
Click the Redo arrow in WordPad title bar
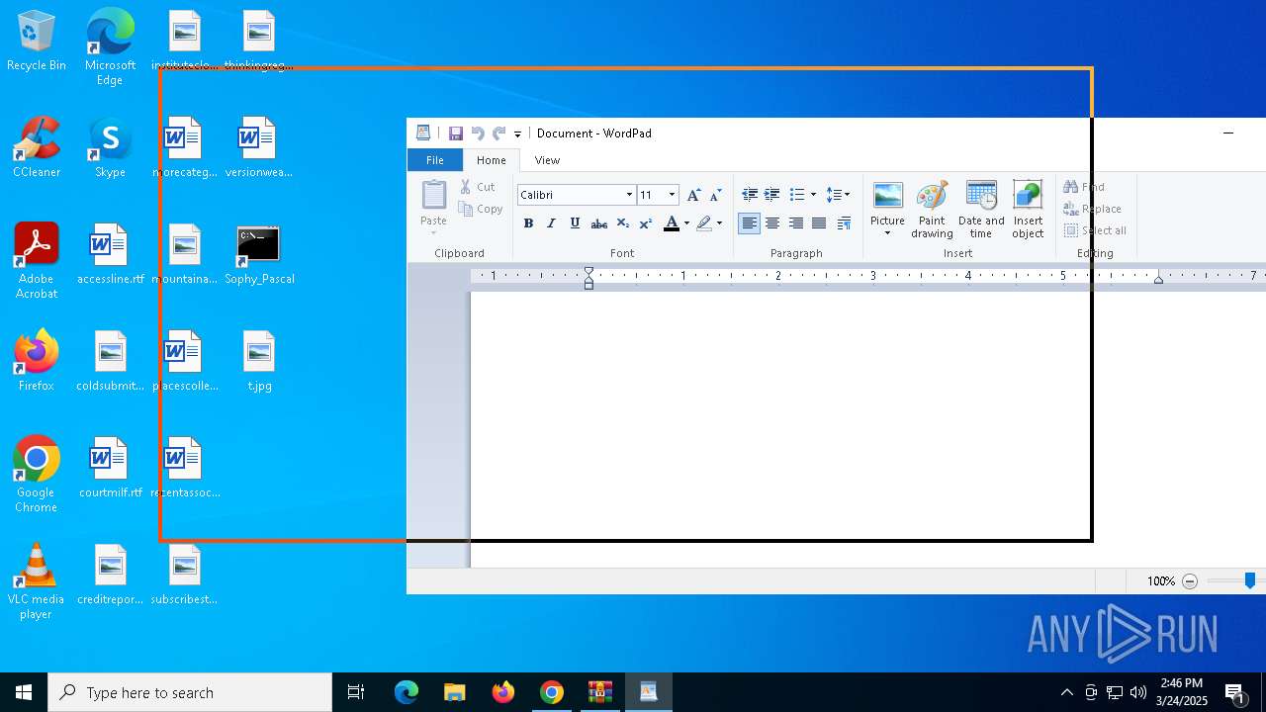498,133
